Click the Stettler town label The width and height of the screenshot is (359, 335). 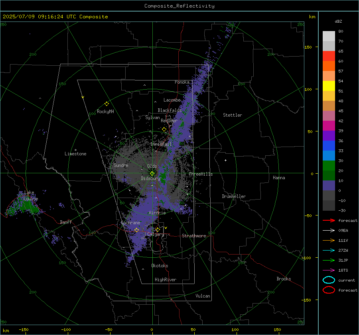coord(233,115)
